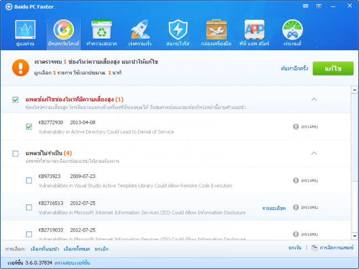Viewport: 359px width, 269px height.
Task: Click the status icon beside KB2719033 ตรวจพบ
Action: coord(296,234)
